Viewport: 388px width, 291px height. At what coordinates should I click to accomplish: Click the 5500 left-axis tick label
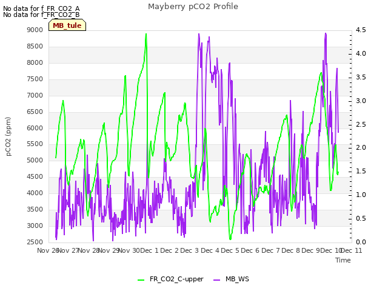(x=35, y=144)
